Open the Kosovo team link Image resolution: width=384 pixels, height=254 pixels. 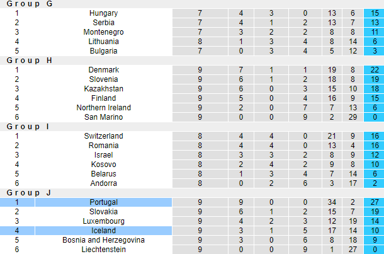(103, 165)
